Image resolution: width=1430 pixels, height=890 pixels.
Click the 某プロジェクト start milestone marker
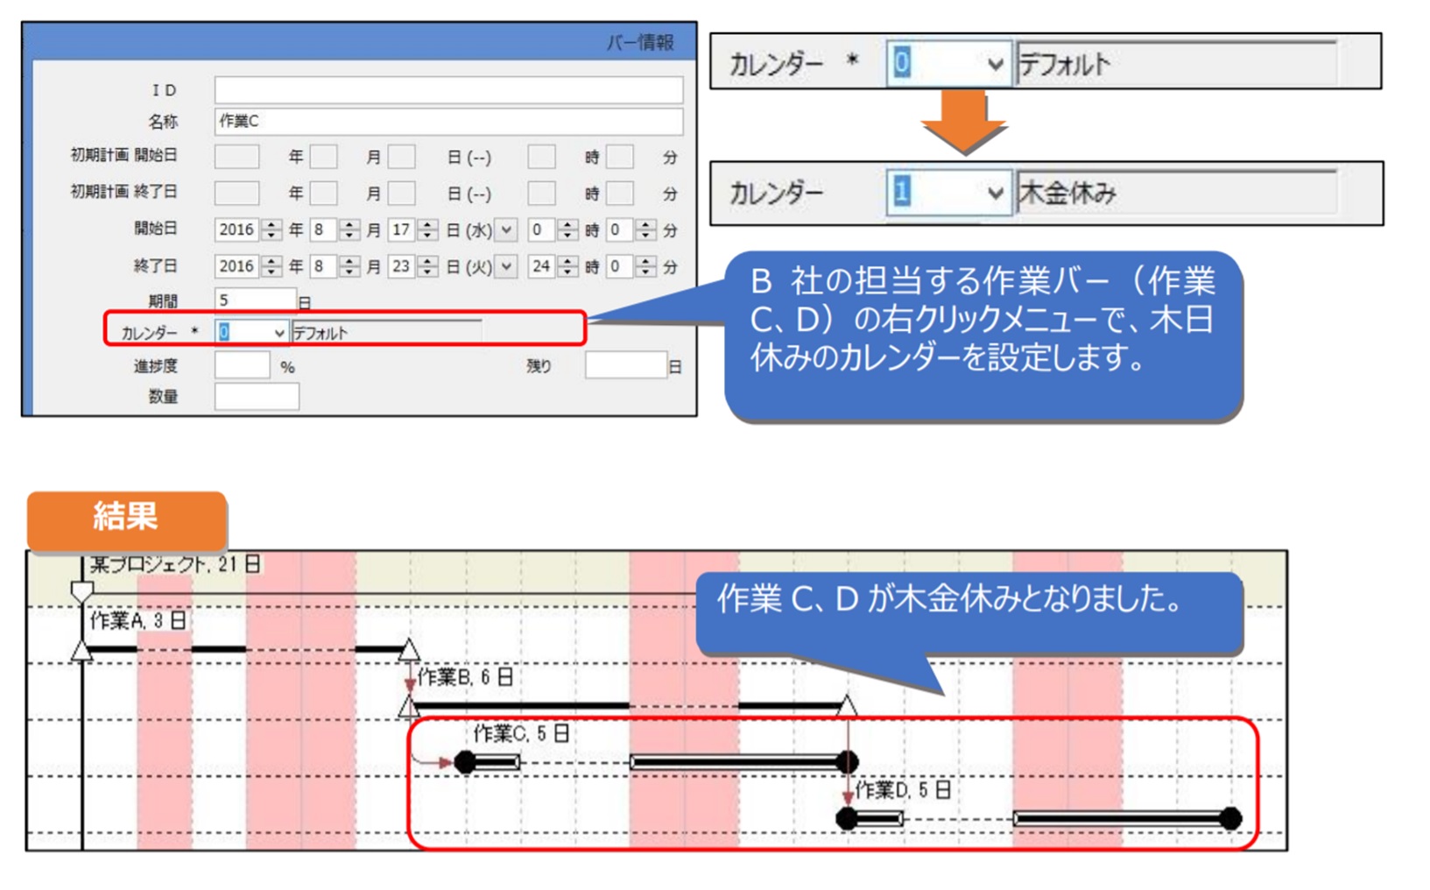[81, 592]
